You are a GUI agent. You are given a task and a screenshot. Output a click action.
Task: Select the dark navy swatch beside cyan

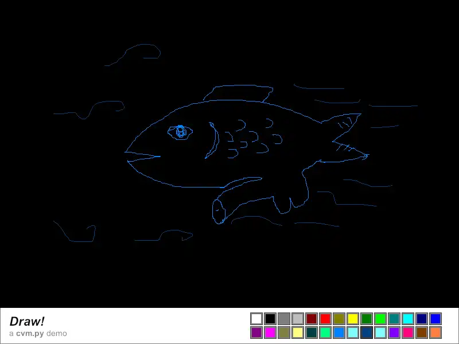(x=422, y=319)
